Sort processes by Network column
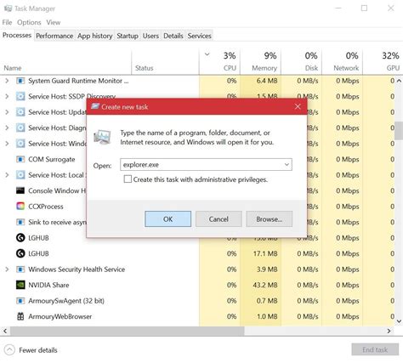Image resolution: width=403 pixels, height=363 pixels. [342, 61]
